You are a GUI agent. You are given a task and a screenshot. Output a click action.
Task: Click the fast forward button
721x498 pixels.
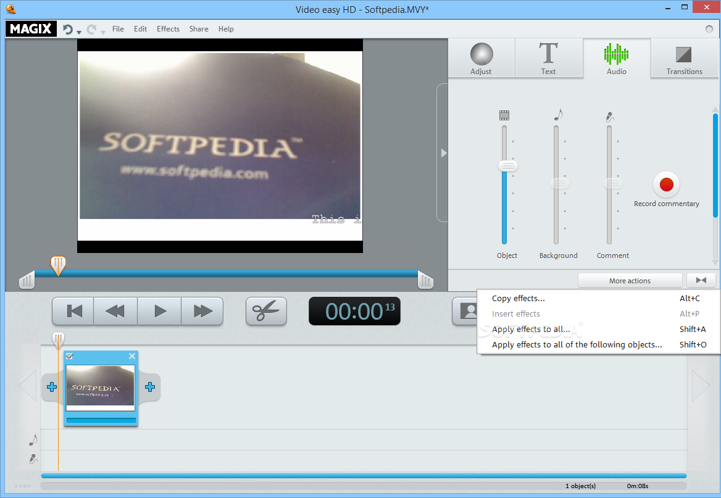202,311
